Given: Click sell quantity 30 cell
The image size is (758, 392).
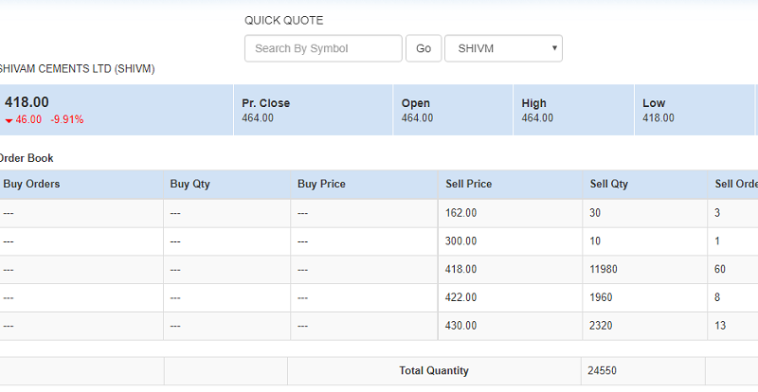Looking at the screenshot, I should 645,213.
